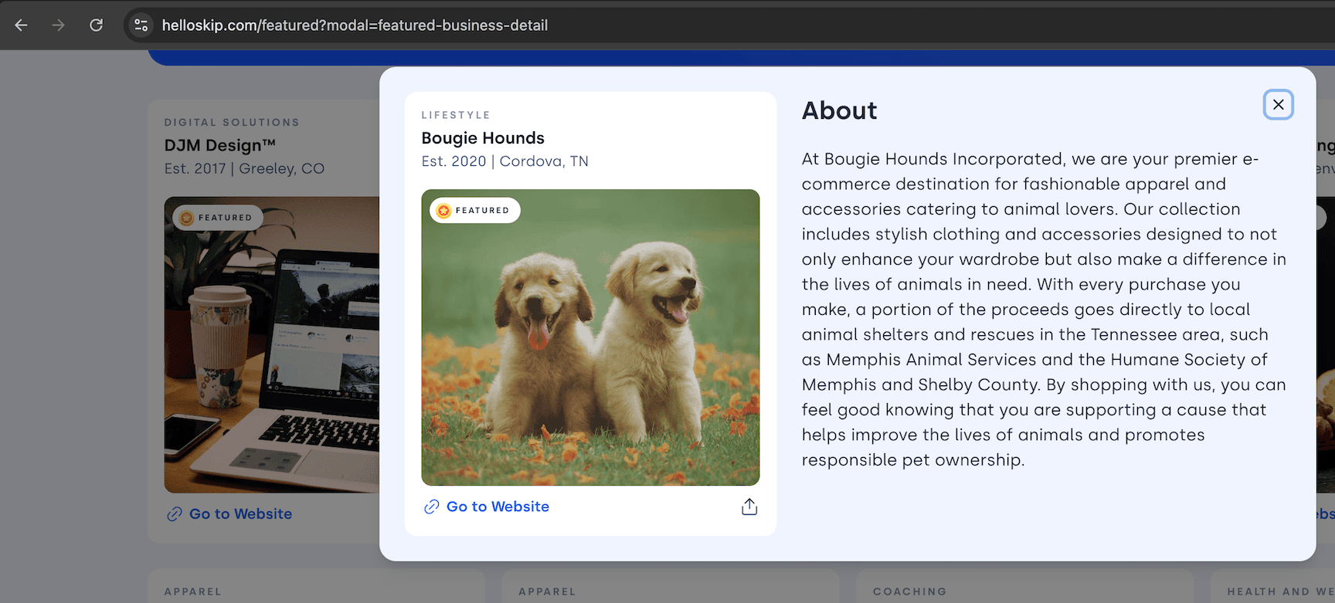Image resolution: width=1335 pixels, height=603 pixels.
Task: Click the helloskip.com URL in address bar
Action: [355, 25]
